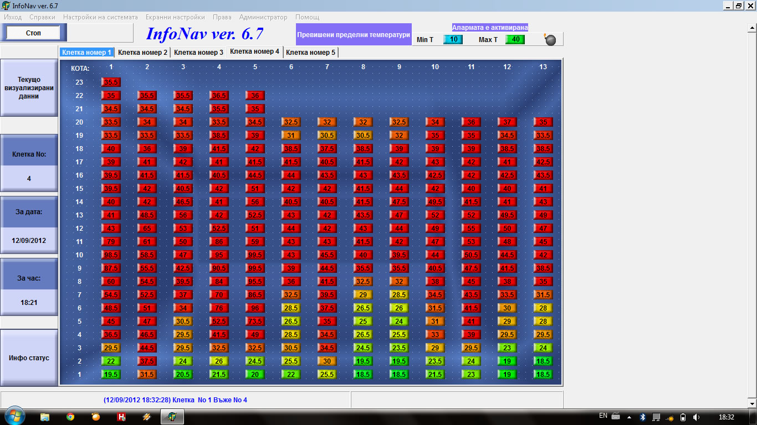Click the network tray icon
The width and height of the screenshot is (757, 425).
657,417
